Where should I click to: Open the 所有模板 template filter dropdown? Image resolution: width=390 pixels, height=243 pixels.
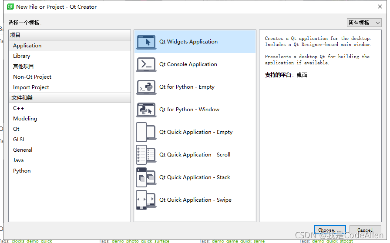pyautogui.click(x=364, y=23)
